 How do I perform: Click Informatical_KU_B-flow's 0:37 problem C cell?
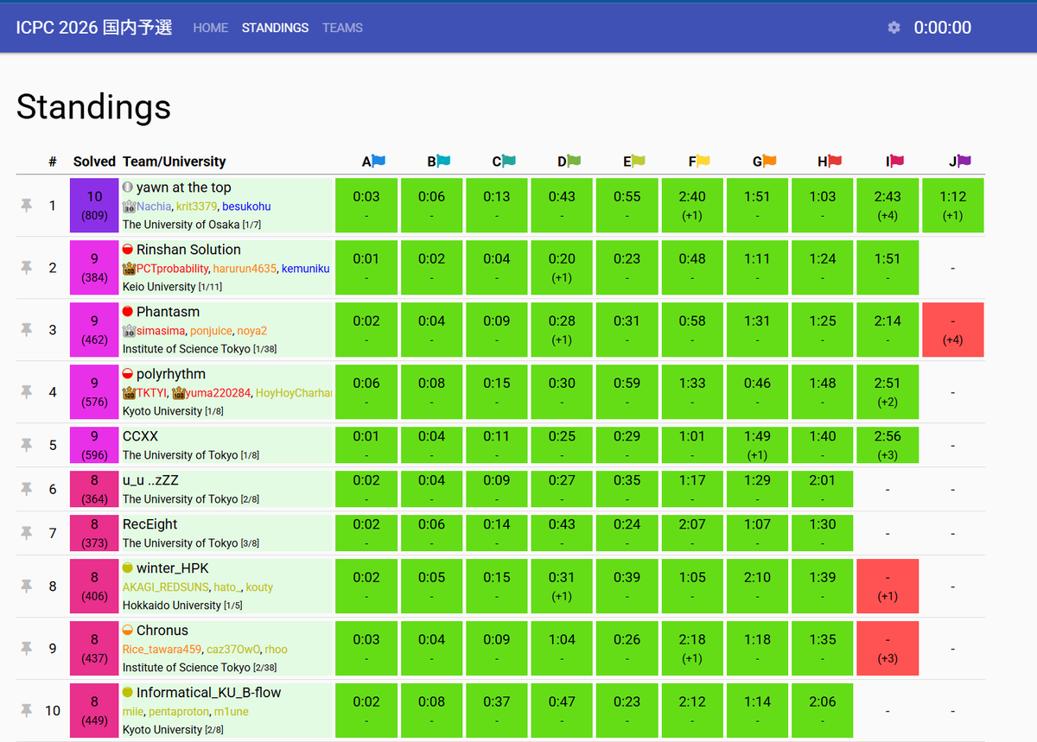click(497, 711)
